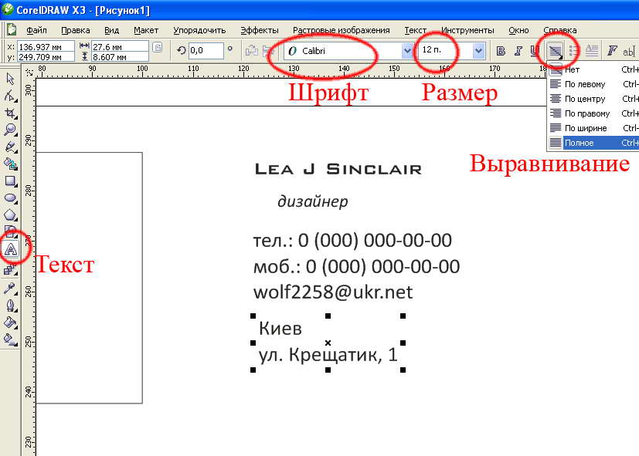Open the Текст menu
The image size is (639, 456).
click(415, 30)
